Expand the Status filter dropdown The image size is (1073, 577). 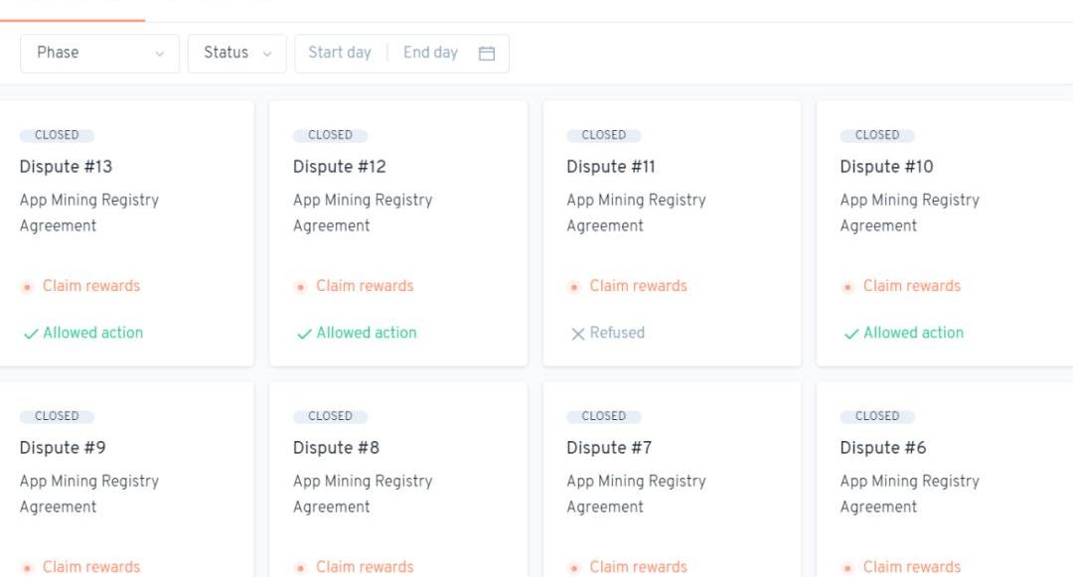click(x=236, y=54)
